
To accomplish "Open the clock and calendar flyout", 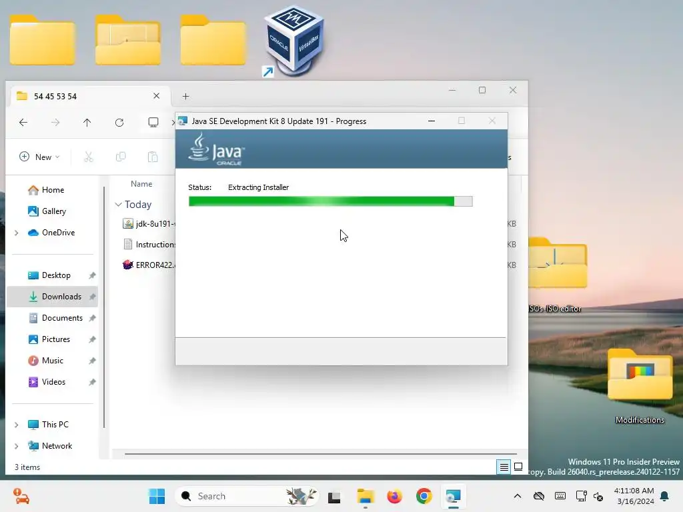I will point(634,496).
